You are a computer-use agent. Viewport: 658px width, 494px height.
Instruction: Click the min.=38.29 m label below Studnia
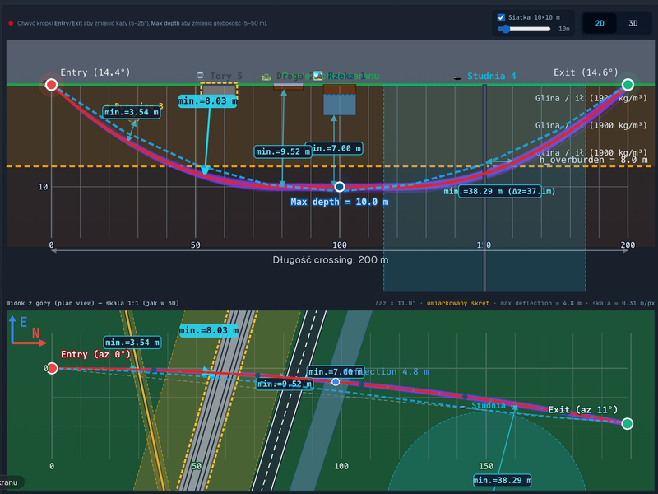(502, 480)
